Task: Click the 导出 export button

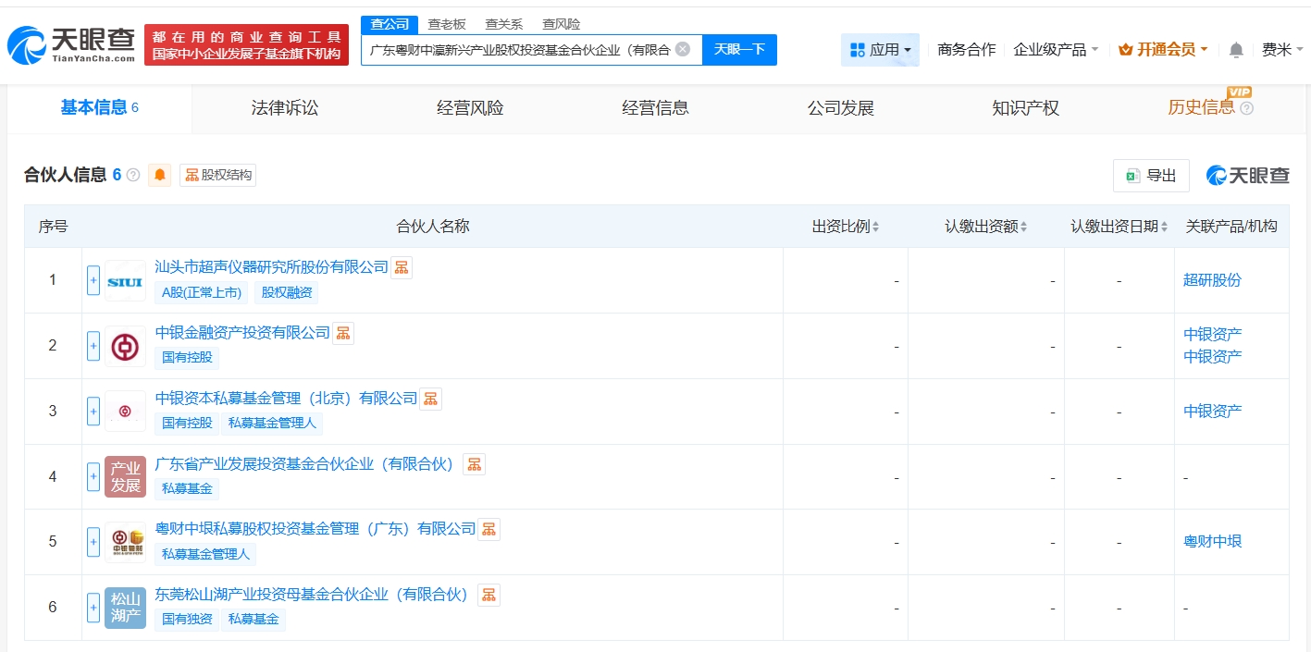Action: [x=1151, y=176]
